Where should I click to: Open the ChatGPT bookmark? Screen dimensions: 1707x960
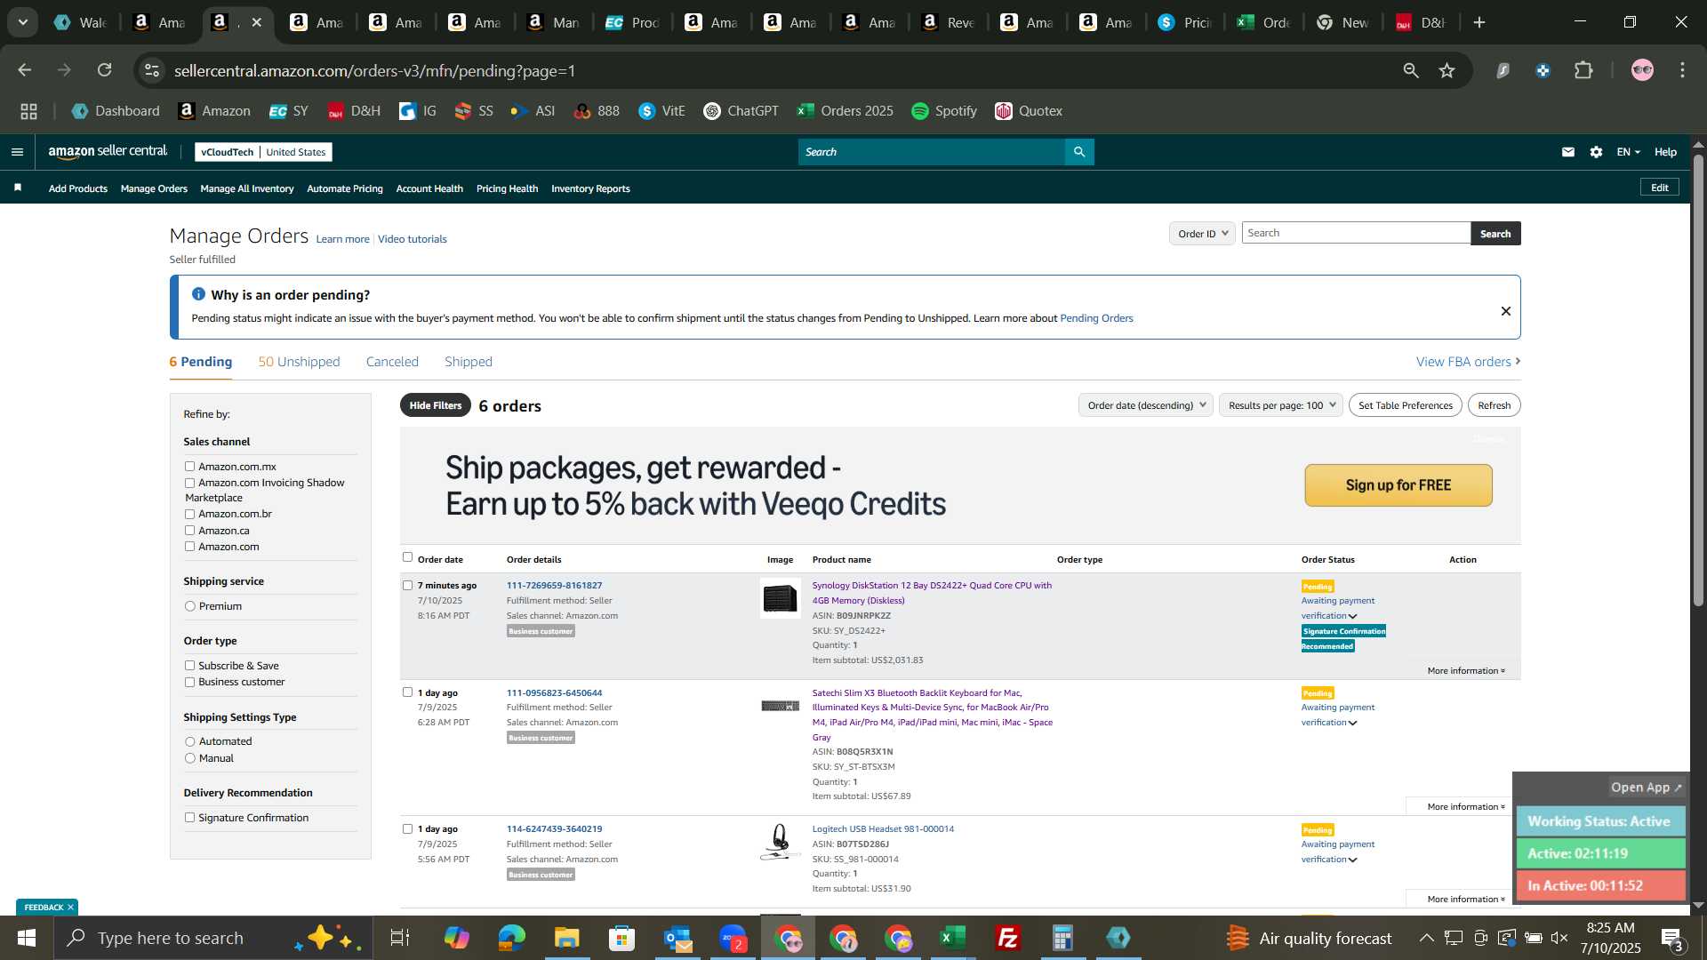pos(741,111)
